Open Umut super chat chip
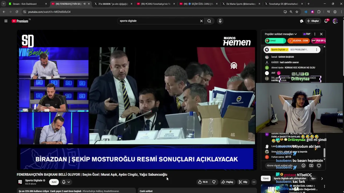This screenshot has width=344, height=193. point(275,41)
